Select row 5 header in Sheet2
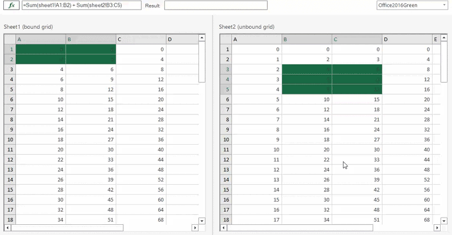This screenshot has width=452, height=235. [x=226, y=89]
